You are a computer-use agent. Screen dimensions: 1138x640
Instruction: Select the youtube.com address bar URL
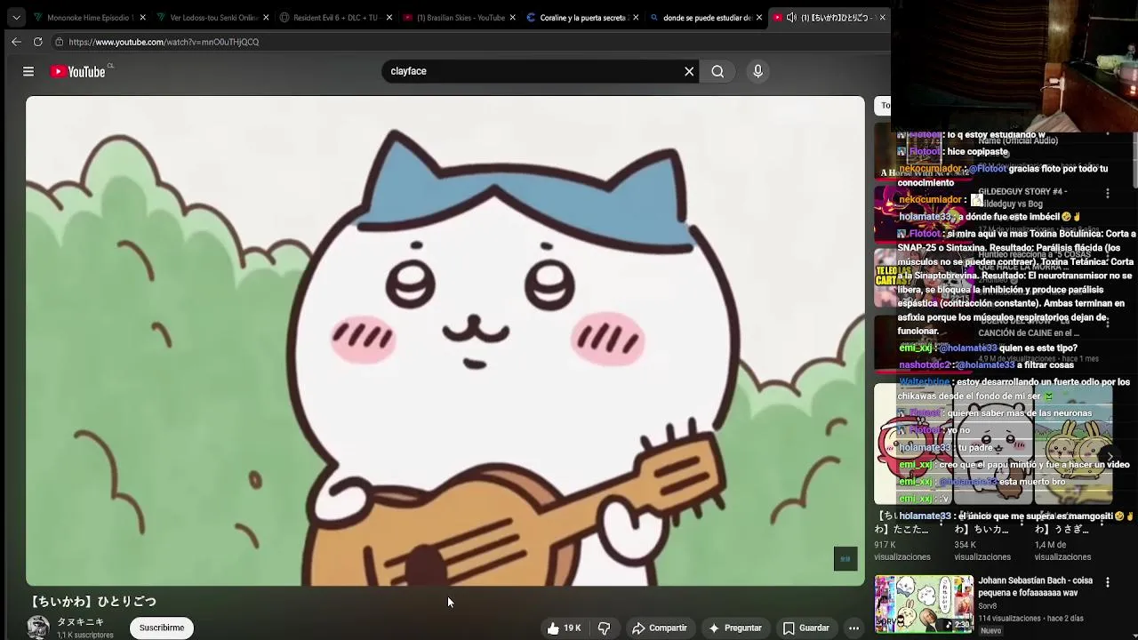point(164,42)
